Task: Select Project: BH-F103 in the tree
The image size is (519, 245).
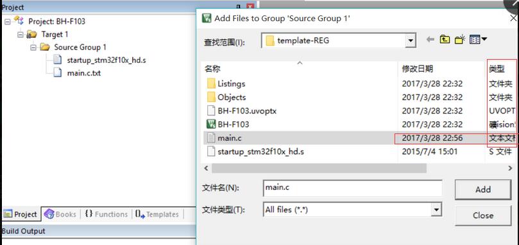Action: 56,22
